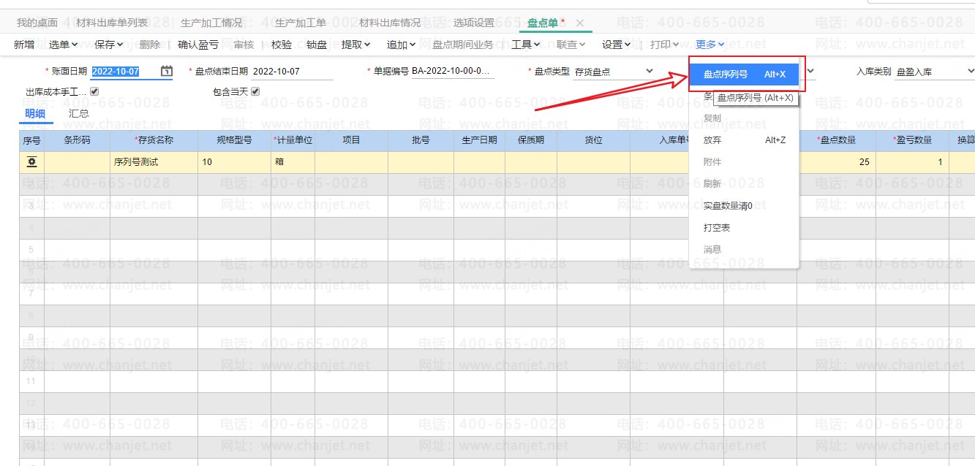Toggle the 出库成本手工 checkbox
The height and width of the screenshot is (466, 975).
click(x=94, y=92)
